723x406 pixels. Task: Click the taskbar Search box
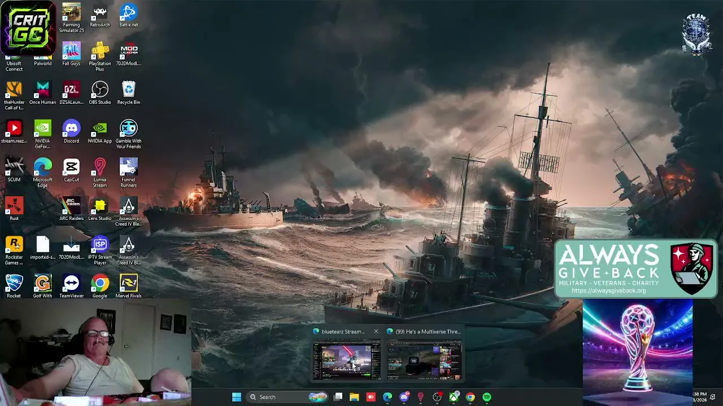pyautogui.click(x=288, y=397)
